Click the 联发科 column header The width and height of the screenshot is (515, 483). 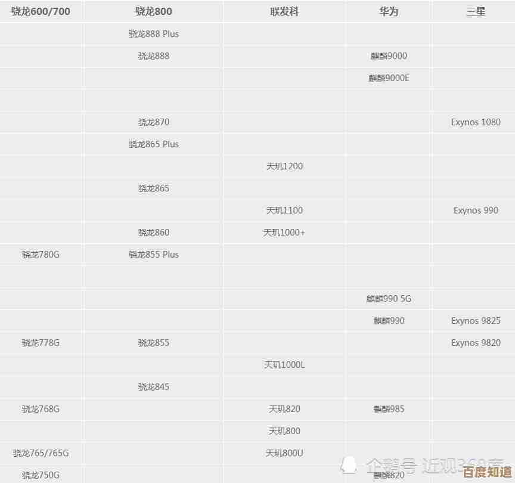[284, 11]
